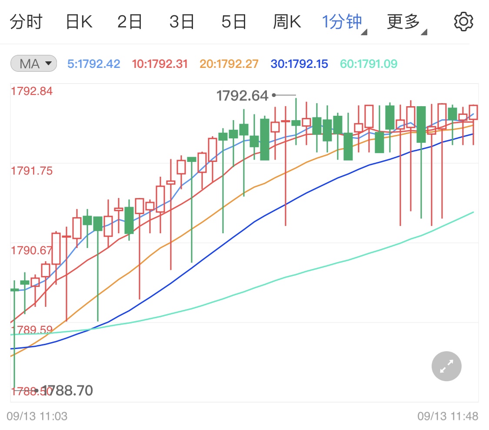This screenshot has height=430, width=489.
Task: Click end time 09/13 11:48
Action: pyautogui.click(x=448, y=416)
